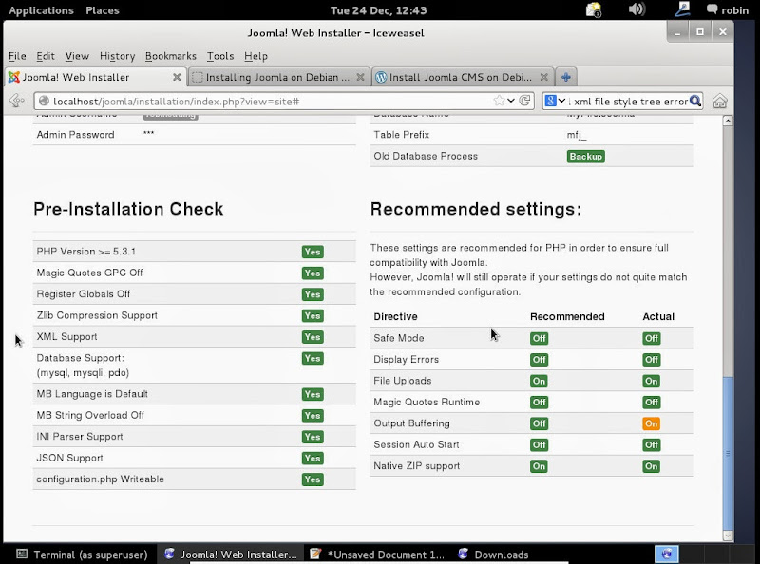Close the Installing Joomla on Debian tab
Image resolution: width=760 pixels, height=564 pixels.
(360, 77)
